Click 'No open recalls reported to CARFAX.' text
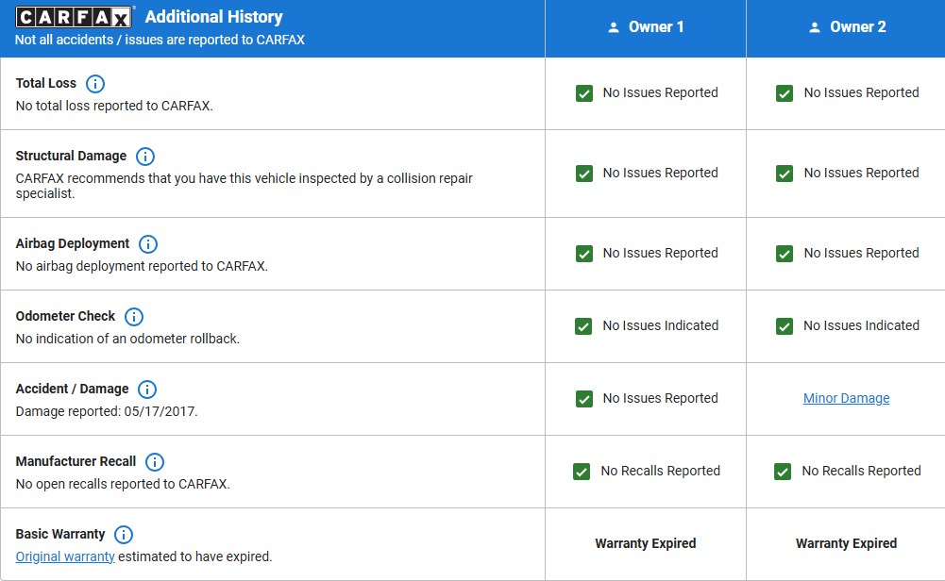The width and height of the screenshot is (945, 581). tap(123, 484)
